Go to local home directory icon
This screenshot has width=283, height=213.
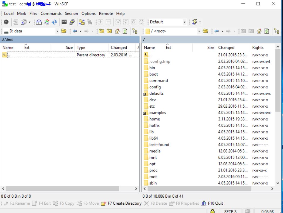coord(117,31)
